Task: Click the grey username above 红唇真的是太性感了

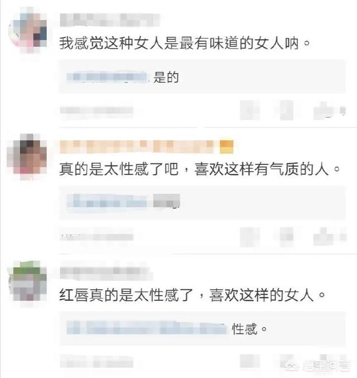Action: [x=105, y=272]
